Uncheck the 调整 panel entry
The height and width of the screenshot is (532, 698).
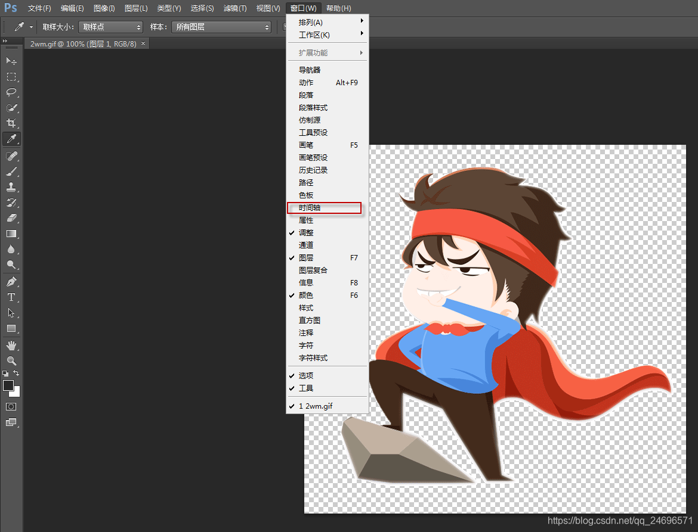[328, 232]
